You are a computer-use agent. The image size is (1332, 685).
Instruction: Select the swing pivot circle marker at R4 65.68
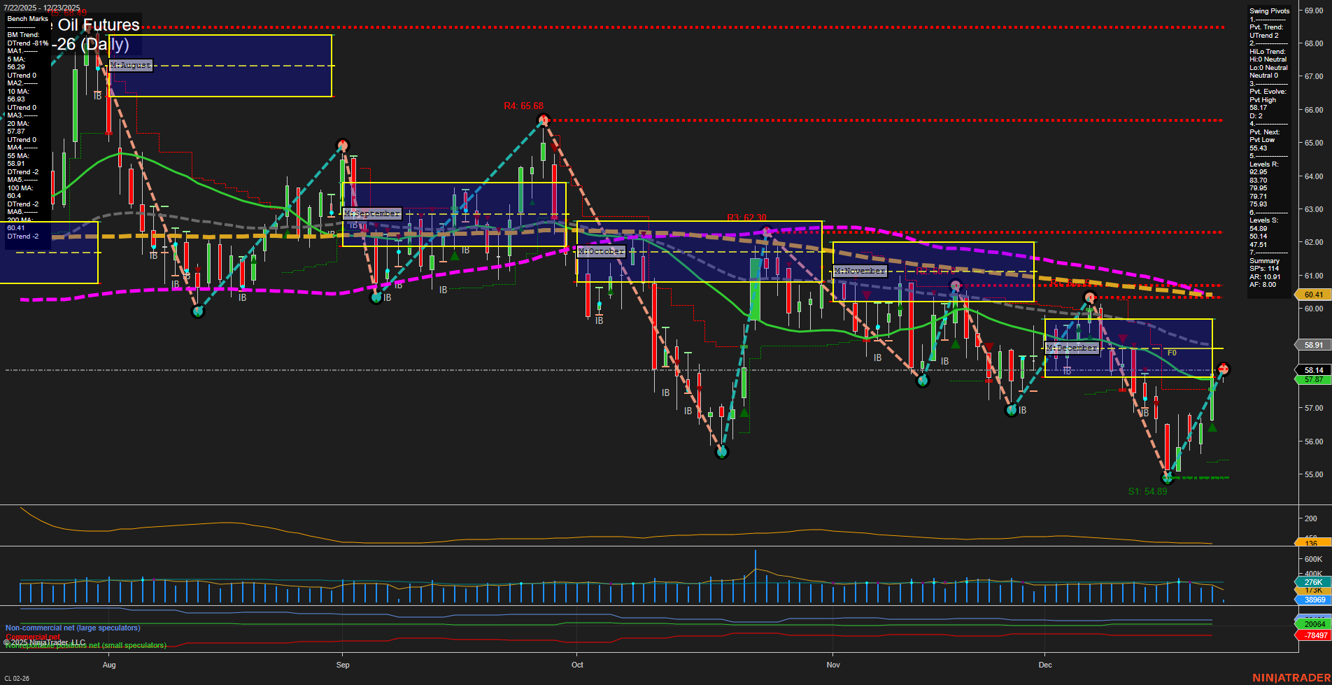(542, 120)
